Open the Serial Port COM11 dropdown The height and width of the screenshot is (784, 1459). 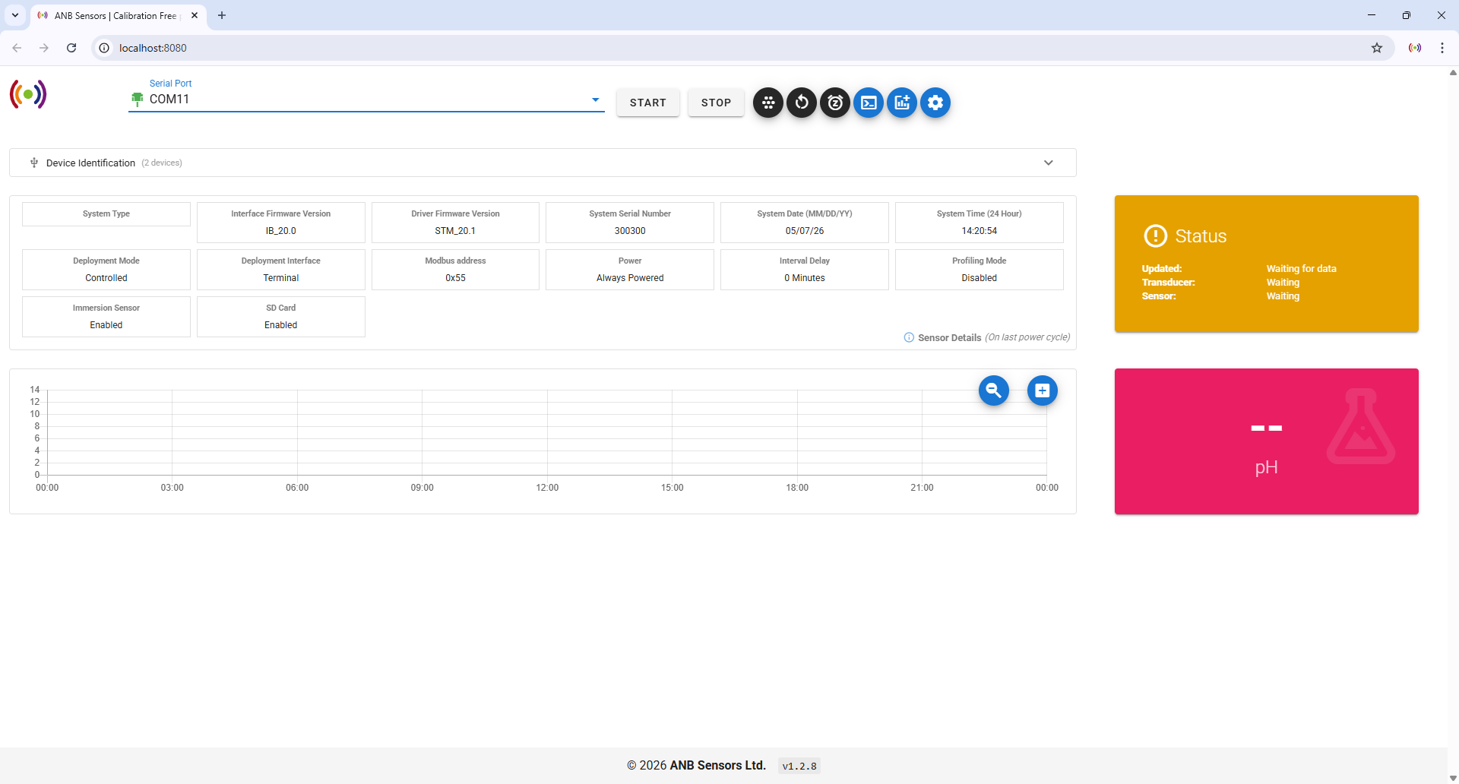pos(366,99)
